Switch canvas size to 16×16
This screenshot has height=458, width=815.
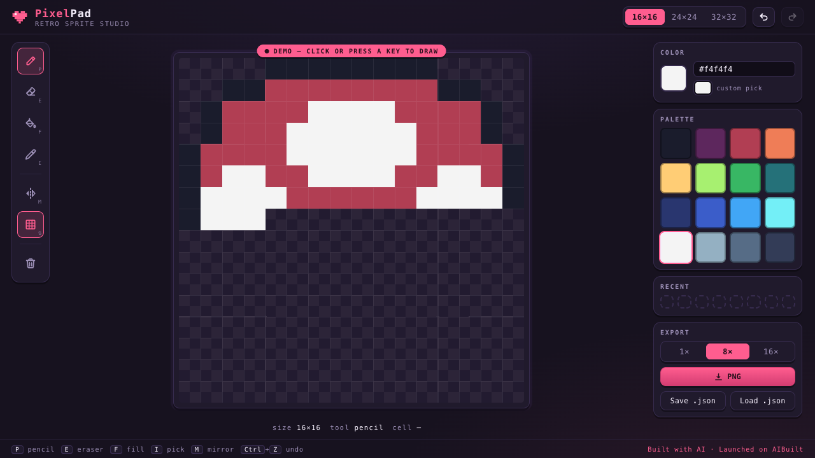pyautogui.click(x=645, y=17)
